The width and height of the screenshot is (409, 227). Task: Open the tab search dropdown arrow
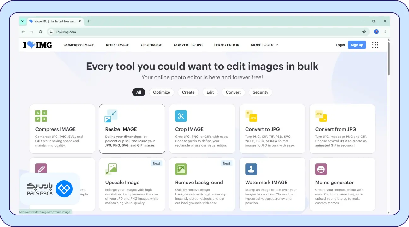coord(22,21)
